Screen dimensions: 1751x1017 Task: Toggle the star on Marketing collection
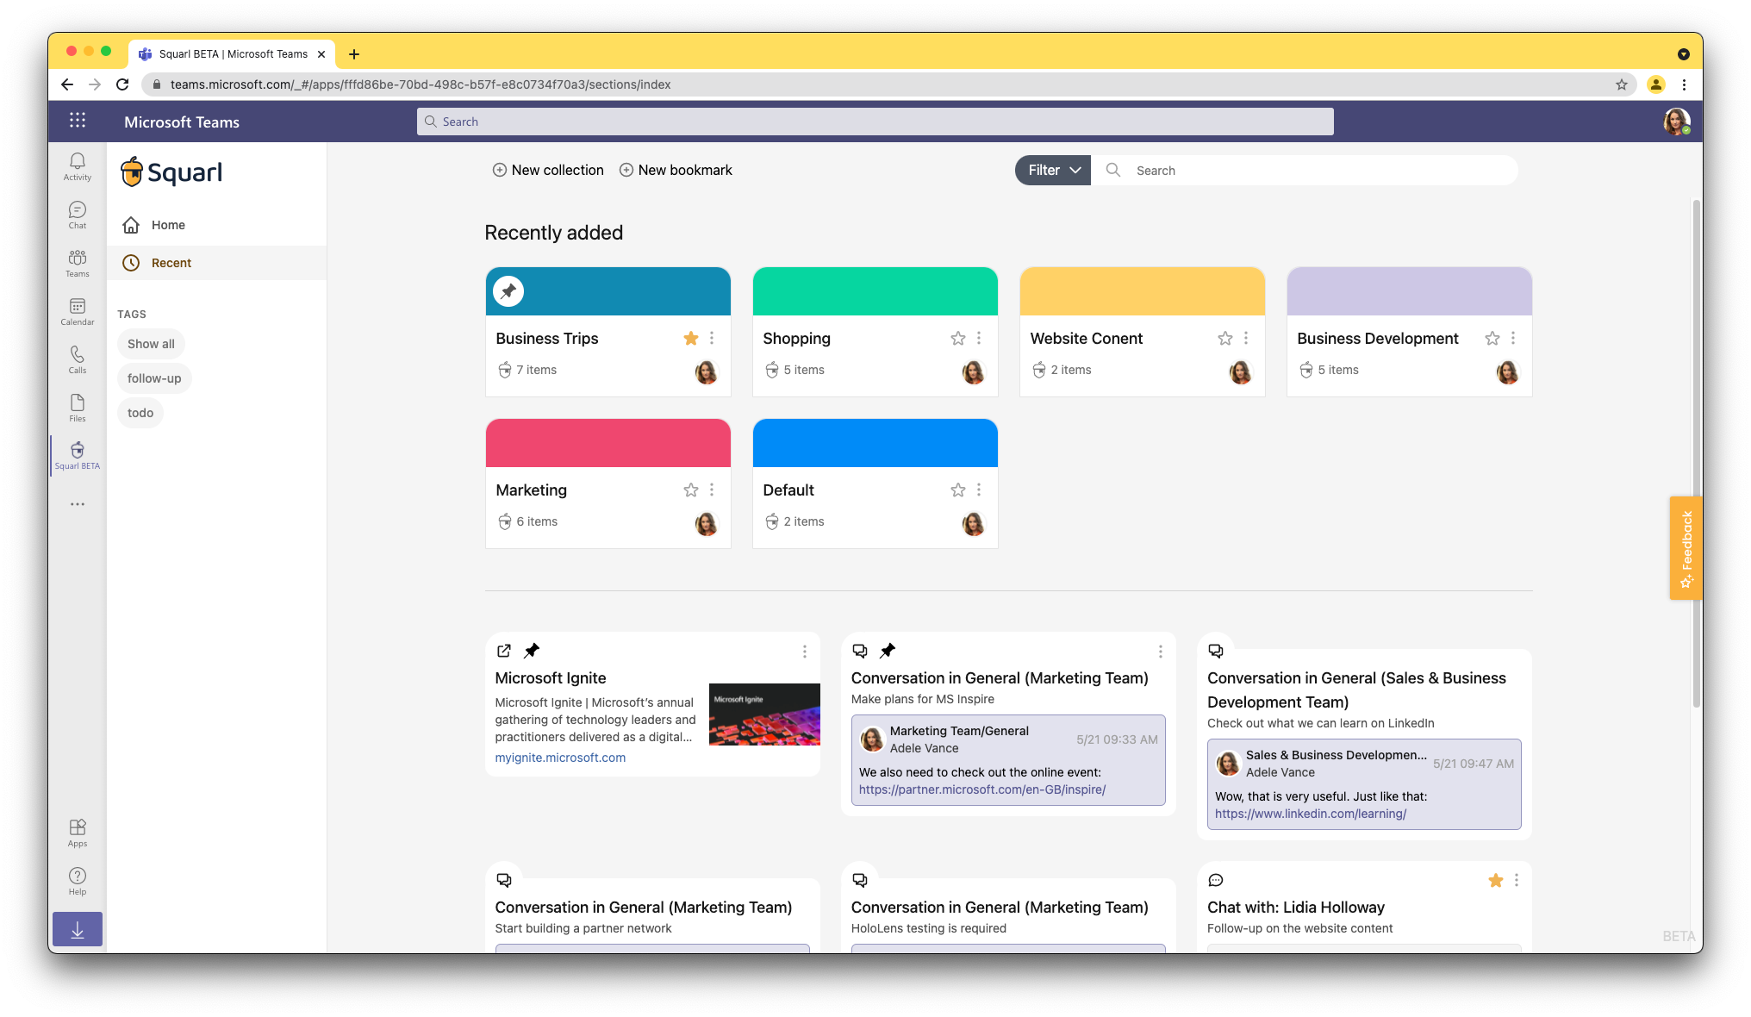pyautogui.click(x=689, y=490)
